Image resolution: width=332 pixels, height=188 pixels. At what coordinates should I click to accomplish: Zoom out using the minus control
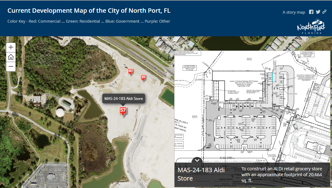(11, 66)
